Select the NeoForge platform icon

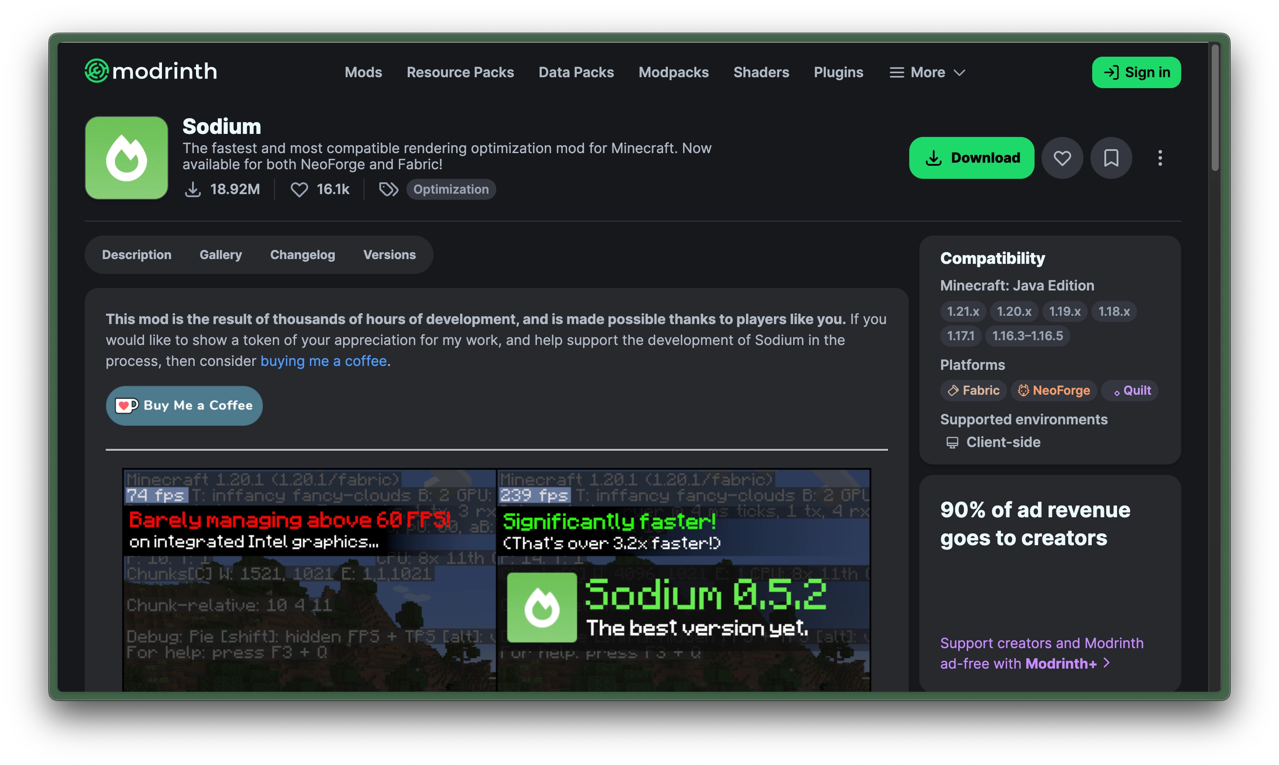tap(1024, 390)
